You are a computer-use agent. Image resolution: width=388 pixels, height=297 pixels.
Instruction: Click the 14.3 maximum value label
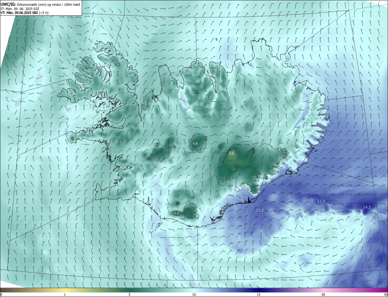click(367, 207)
